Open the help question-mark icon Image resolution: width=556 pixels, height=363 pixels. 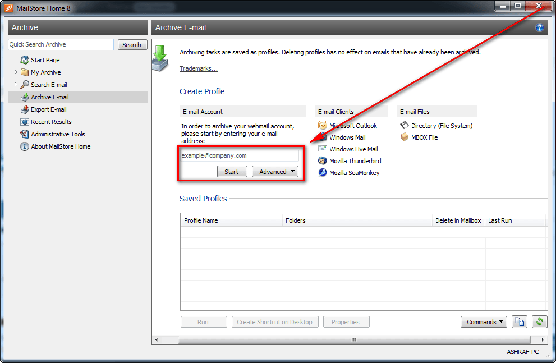[539, 27]
